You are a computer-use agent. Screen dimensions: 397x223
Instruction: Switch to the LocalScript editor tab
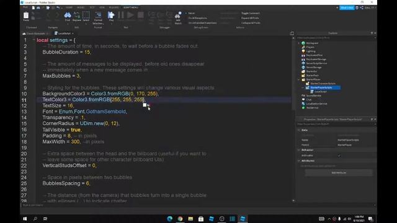point(64,33)
